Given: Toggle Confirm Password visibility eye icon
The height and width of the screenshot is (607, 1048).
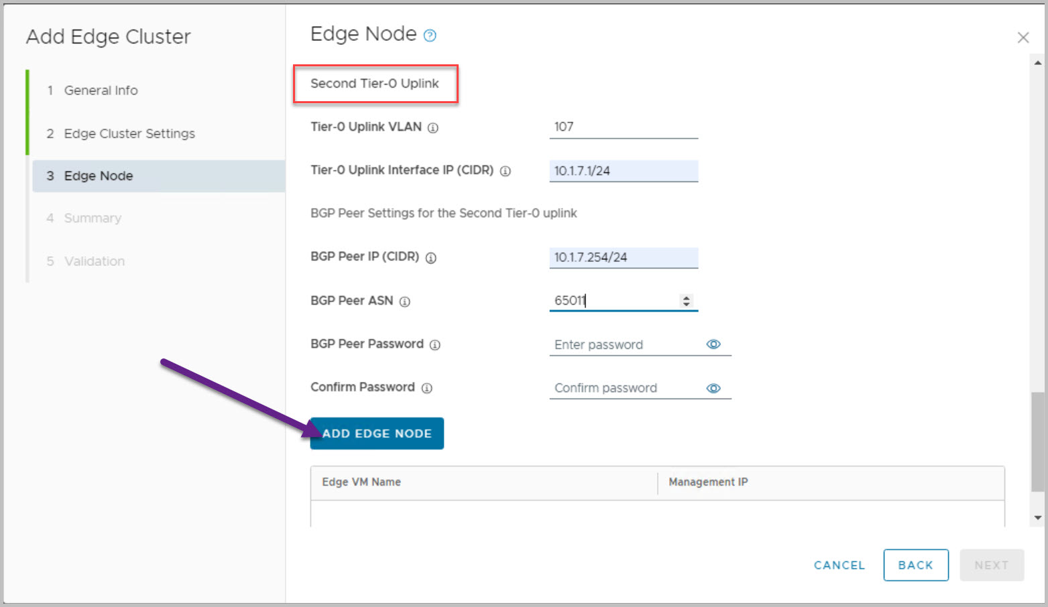Looking at the screenshot, I should (x=713, y=388).
